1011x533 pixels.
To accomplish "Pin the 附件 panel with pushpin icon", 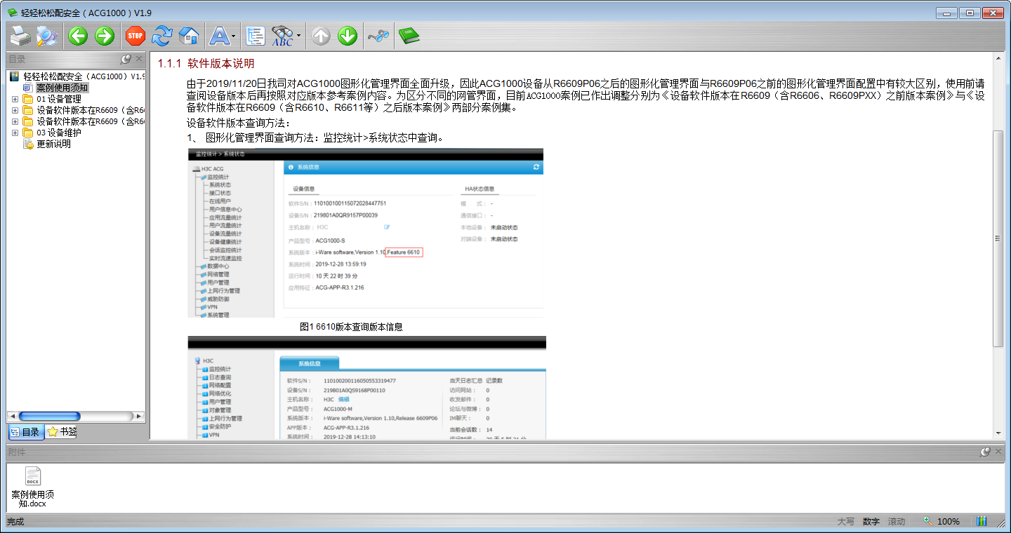I will click(x=986, y=452).
